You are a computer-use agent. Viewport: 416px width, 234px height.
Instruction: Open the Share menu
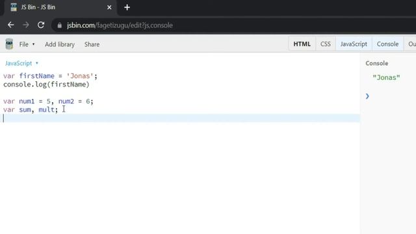click(92, 44)
